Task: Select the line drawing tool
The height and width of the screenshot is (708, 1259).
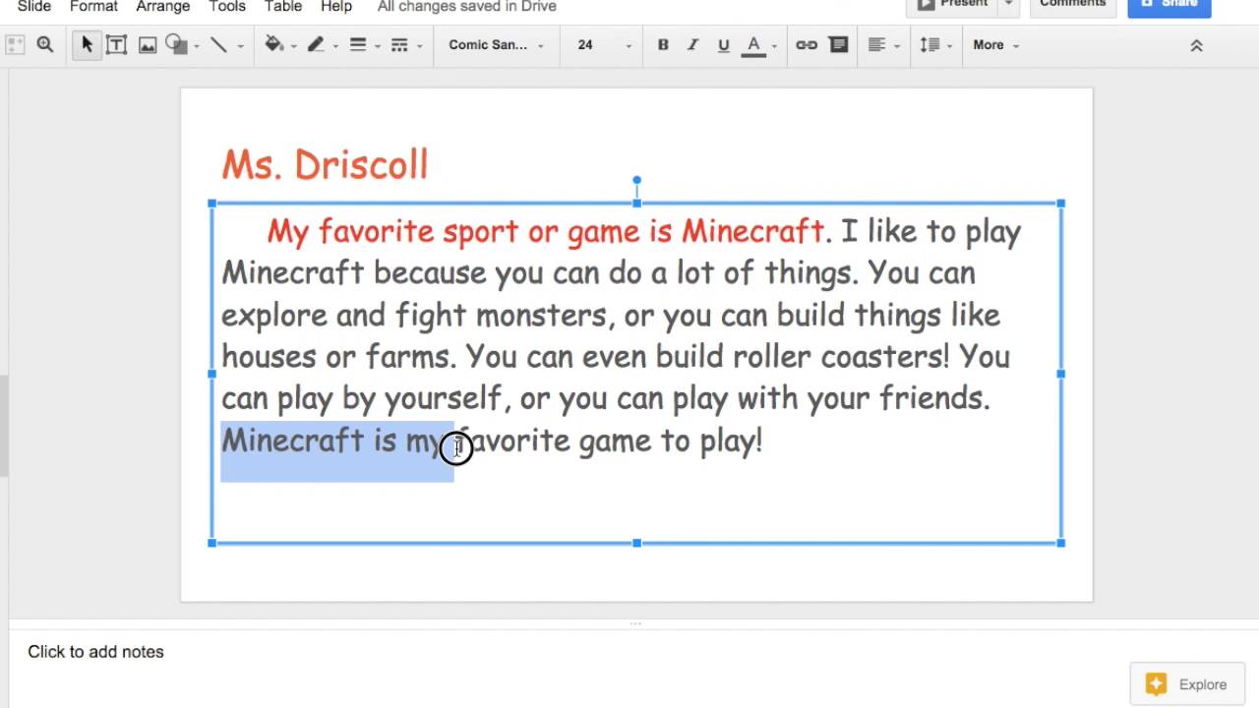Action: point(218,44)
